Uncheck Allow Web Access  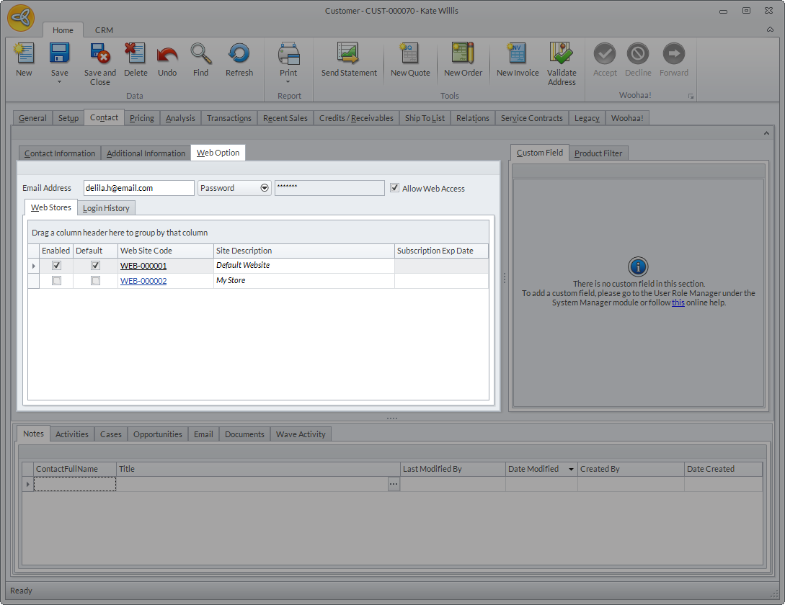pos(394,188)
